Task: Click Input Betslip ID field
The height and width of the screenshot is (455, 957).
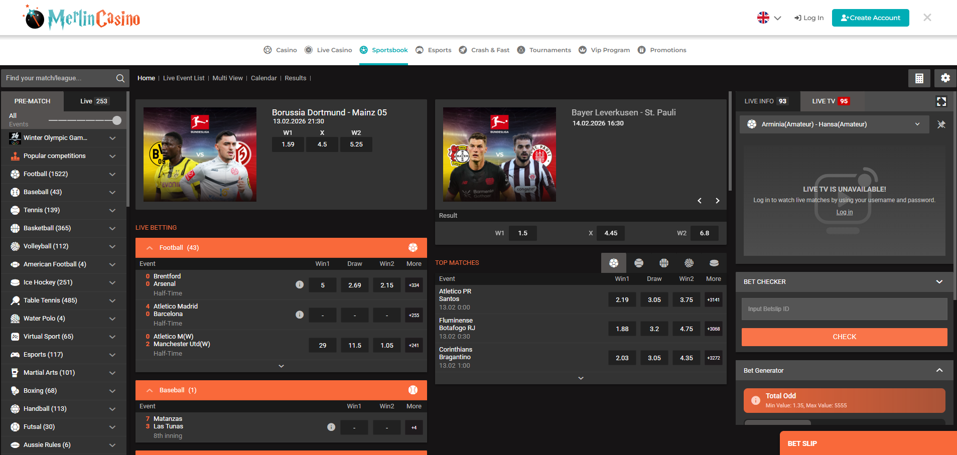Action: [845, 309]
